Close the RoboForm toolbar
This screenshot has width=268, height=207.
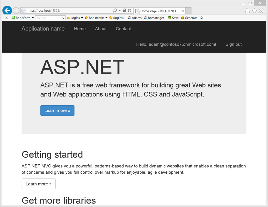point(6,18)
